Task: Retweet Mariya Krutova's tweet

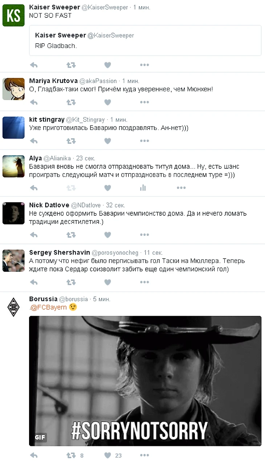Action: pos(71,102)
